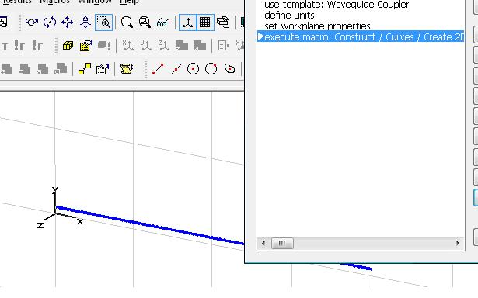
Task: Select the create line curve tool
Action: 158,69
